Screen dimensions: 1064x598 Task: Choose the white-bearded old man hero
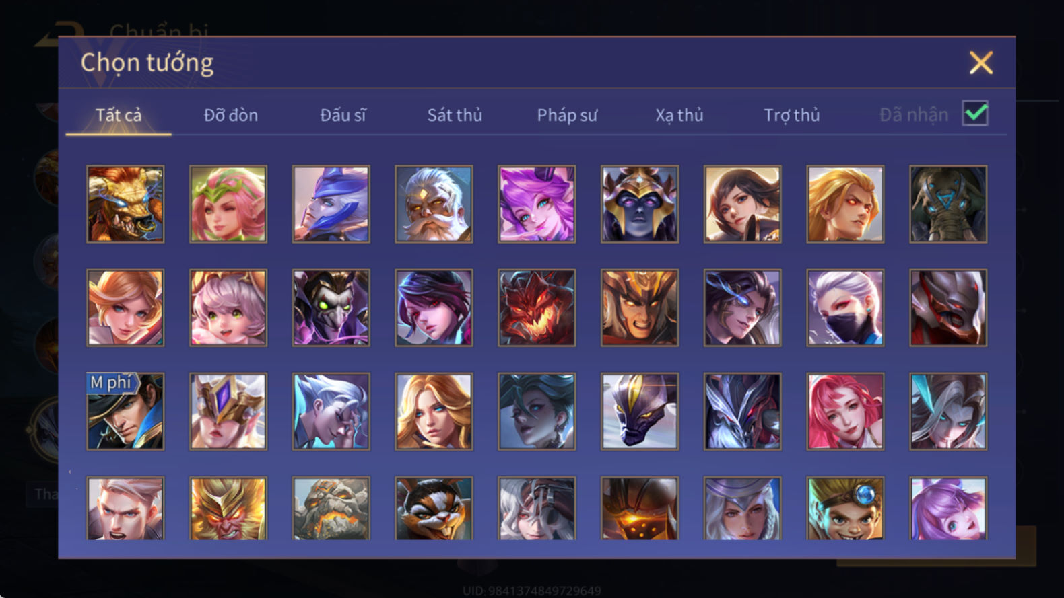(434, 204)
